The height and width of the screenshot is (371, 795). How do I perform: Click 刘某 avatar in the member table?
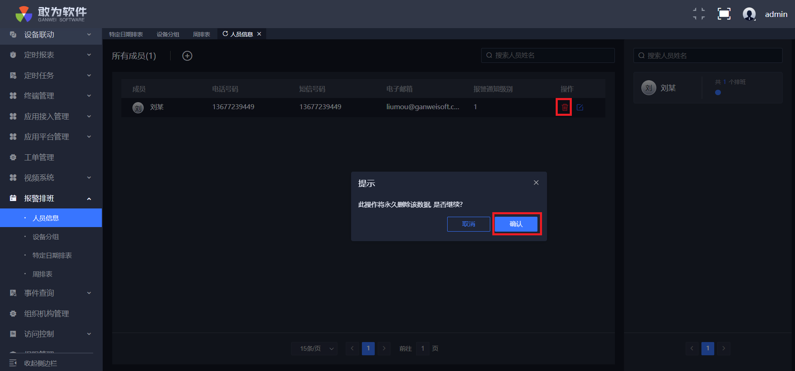click(138, 108)
